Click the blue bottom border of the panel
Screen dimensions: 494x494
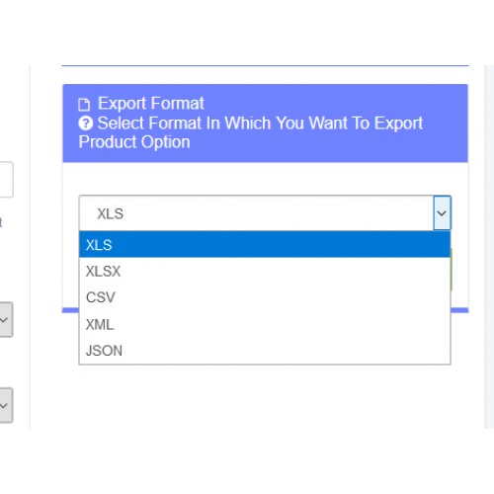click(x=459, y=310)
